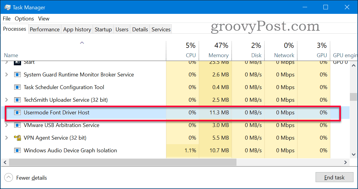The height and width of the screenshot is (189, 358).
Task: Click the VMware USB Arbitration Service icon
Action: tap(17, 125)
